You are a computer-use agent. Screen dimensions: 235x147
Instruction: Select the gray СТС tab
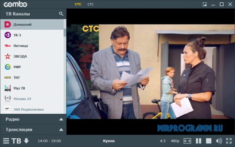[90, 4]
